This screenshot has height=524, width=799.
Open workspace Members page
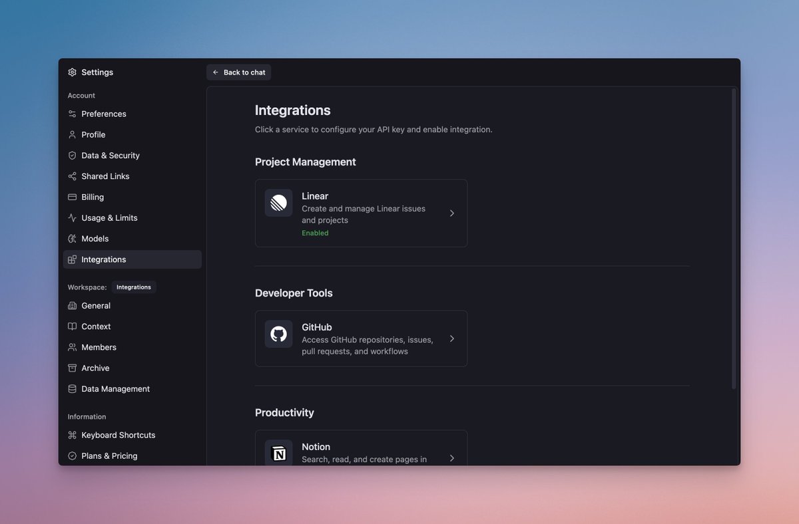[x=133, y=347]
